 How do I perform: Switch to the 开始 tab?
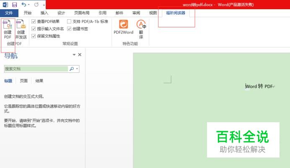click(x=28, y=13)
